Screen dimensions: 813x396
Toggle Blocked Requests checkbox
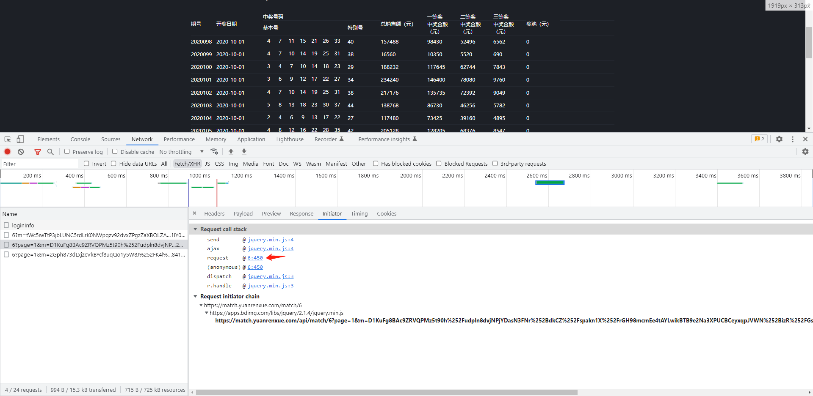coord(439,164)
